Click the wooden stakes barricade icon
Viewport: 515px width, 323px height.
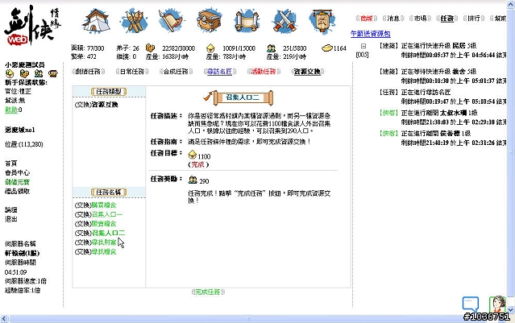pyautogui.click(x=134, y=21)
